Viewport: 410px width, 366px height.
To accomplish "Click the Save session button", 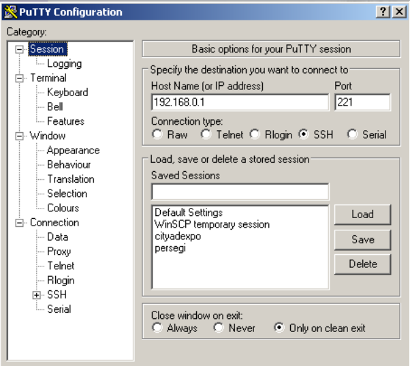I will 362,240.
